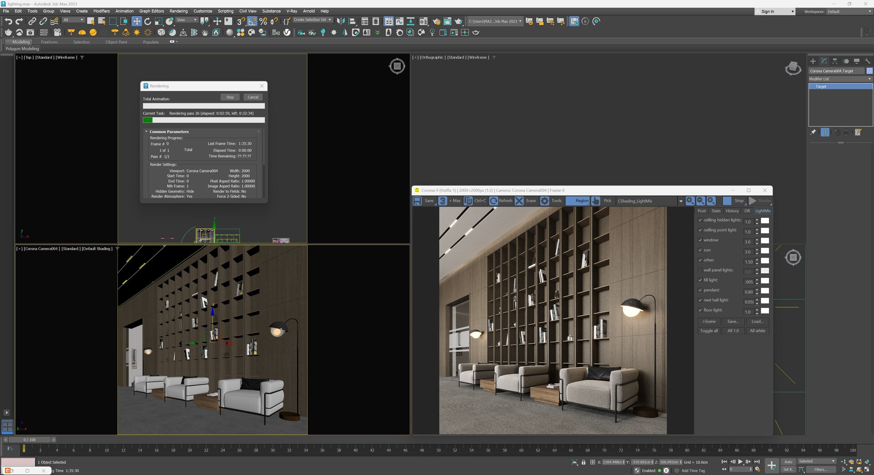Click the ViewCube in Orthographic viewport

[793, 68]
